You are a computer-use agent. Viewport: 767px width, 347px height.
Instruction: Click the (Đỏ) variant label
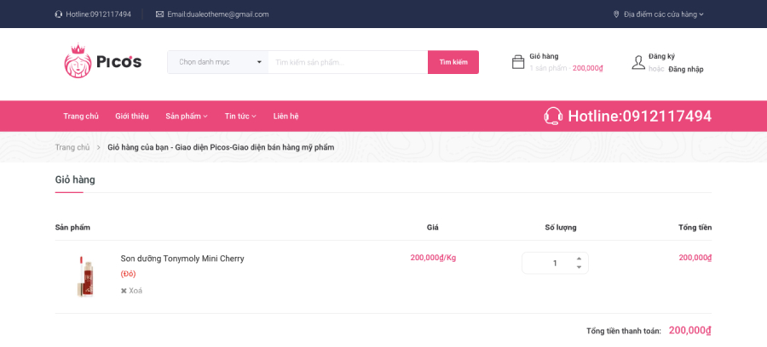click(x=128, y=274)
